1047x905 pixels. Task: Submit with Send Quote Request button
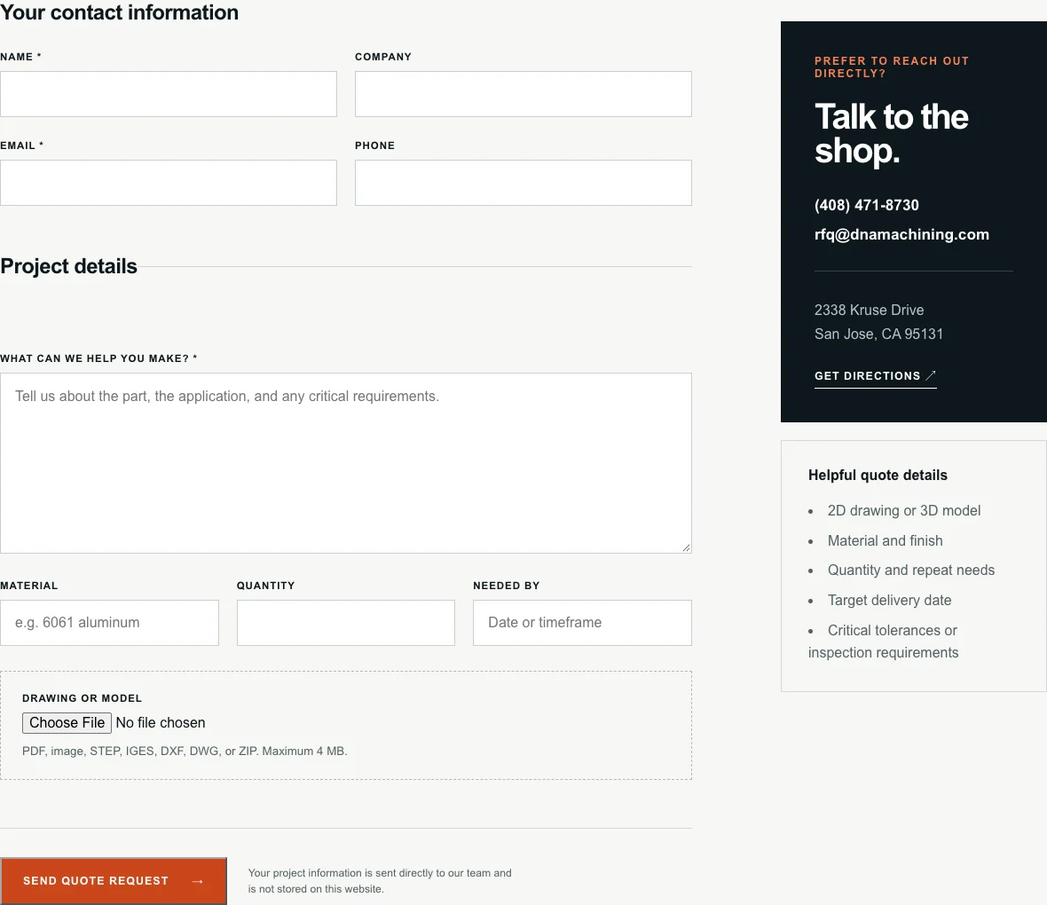[x=114, y=881]
